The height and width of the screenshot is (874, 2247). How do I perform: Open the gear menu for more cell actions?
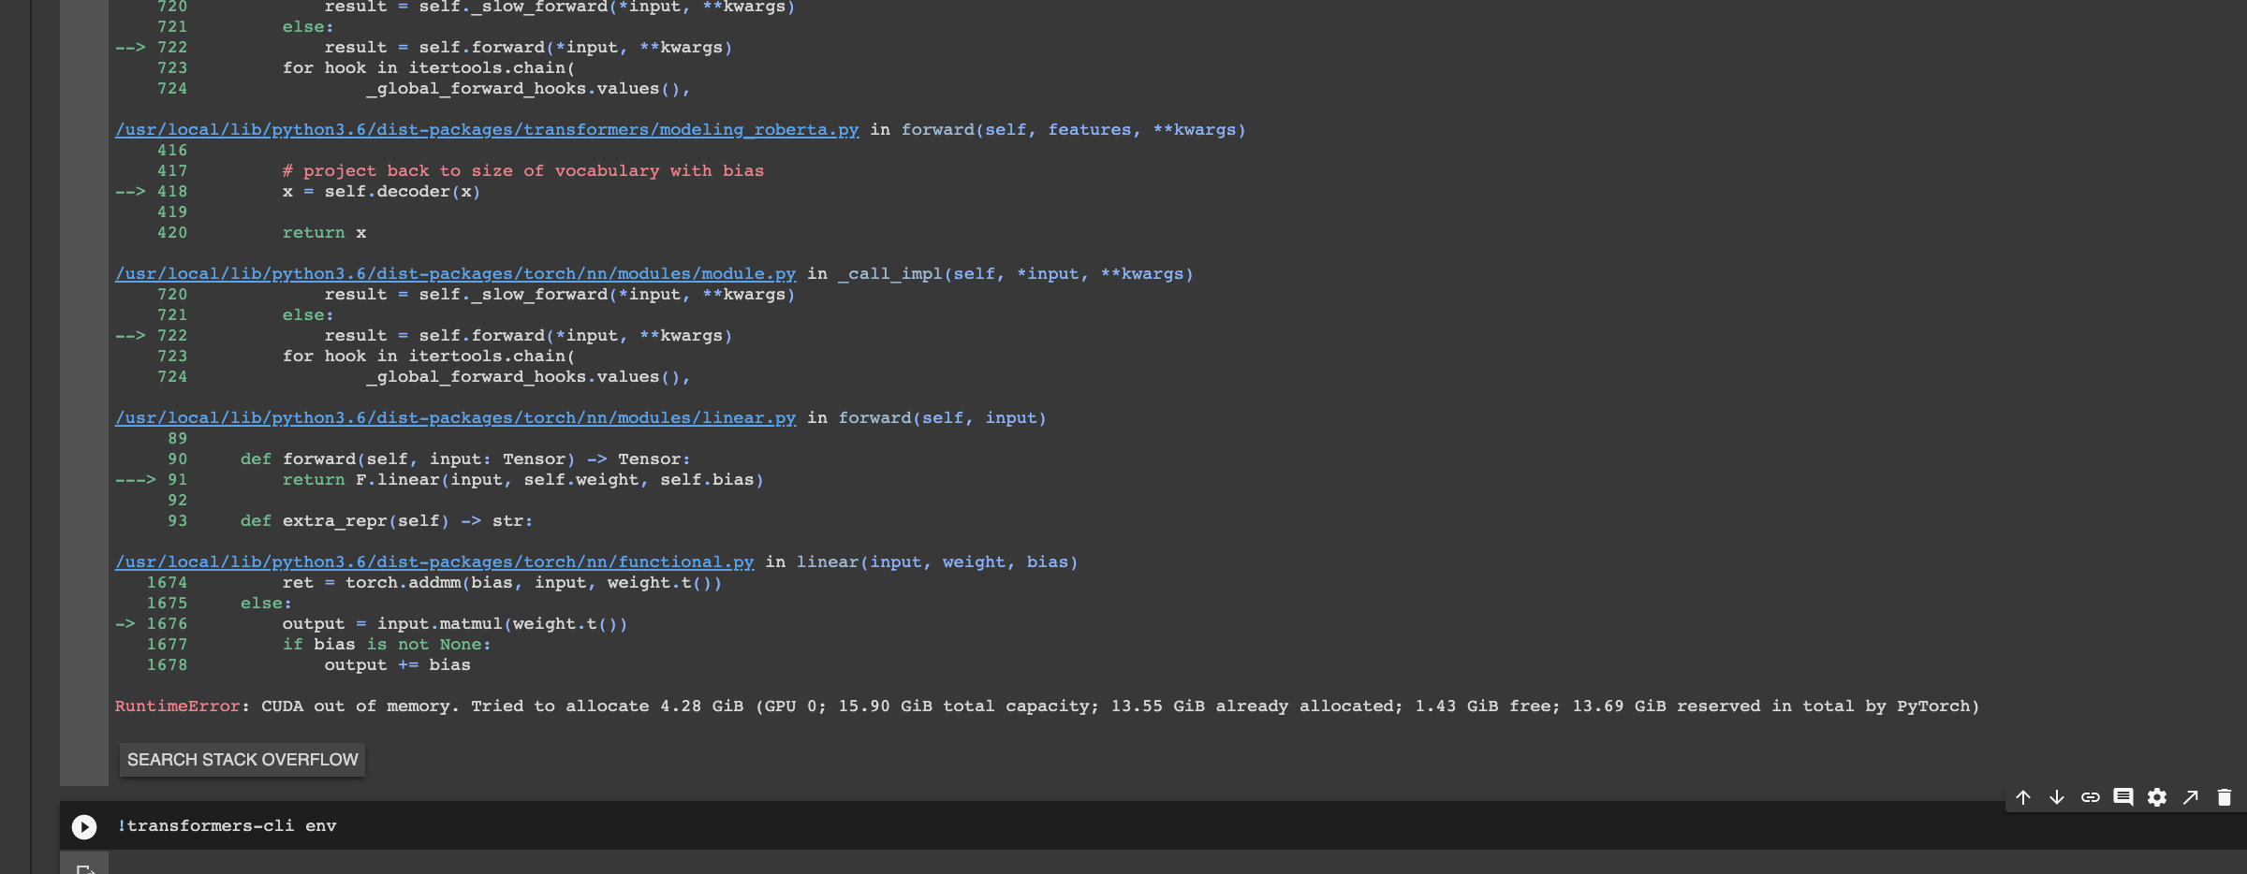(2156, 797)
